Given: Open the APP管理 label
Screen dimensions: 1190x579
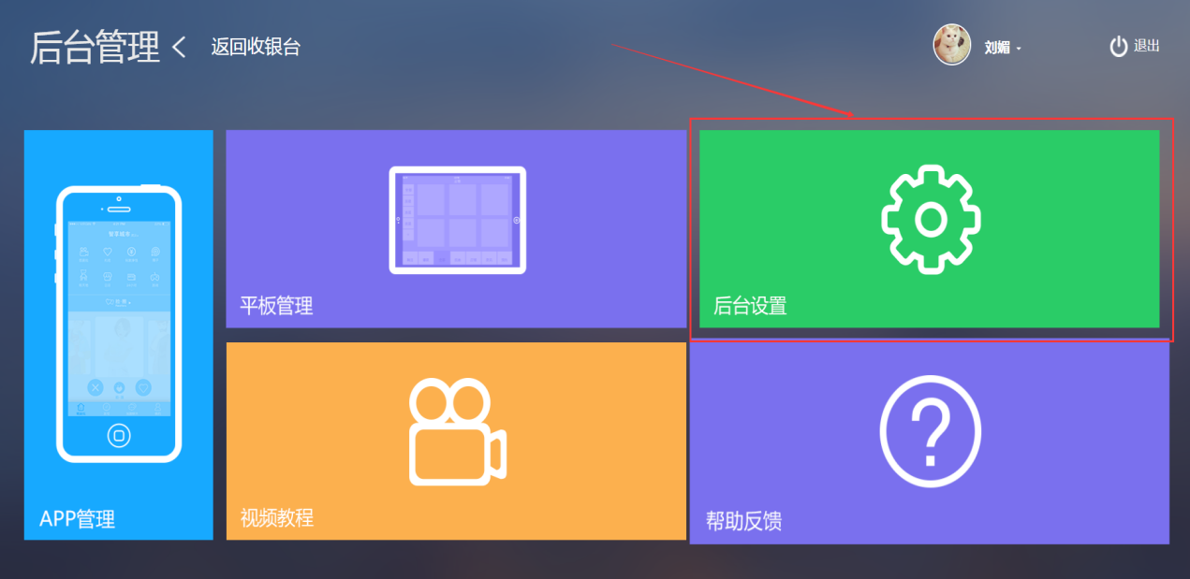Looking at the screenshot, I should (78, 519).
